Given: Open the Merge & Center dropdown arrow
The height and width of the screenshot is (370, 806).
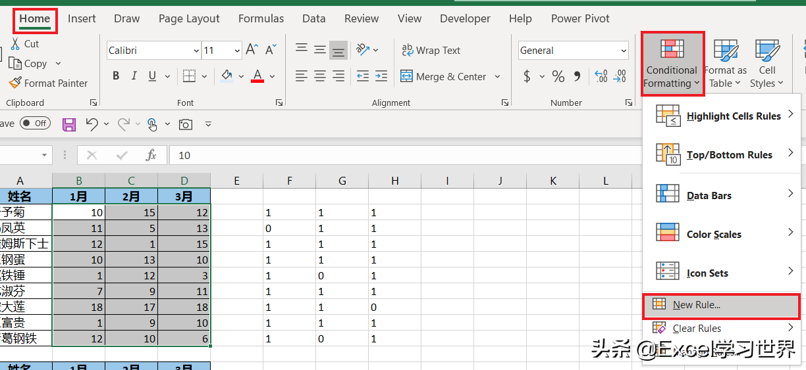Looking at the screenshot, I should (497, 76).
